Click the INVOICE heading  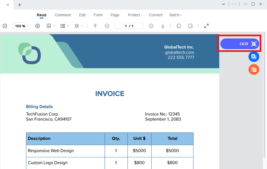110,94
